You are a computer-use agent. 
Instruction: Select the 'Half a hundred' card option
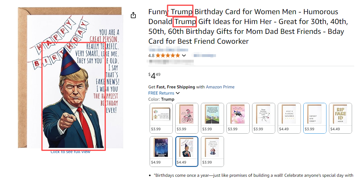coord(289,118)
